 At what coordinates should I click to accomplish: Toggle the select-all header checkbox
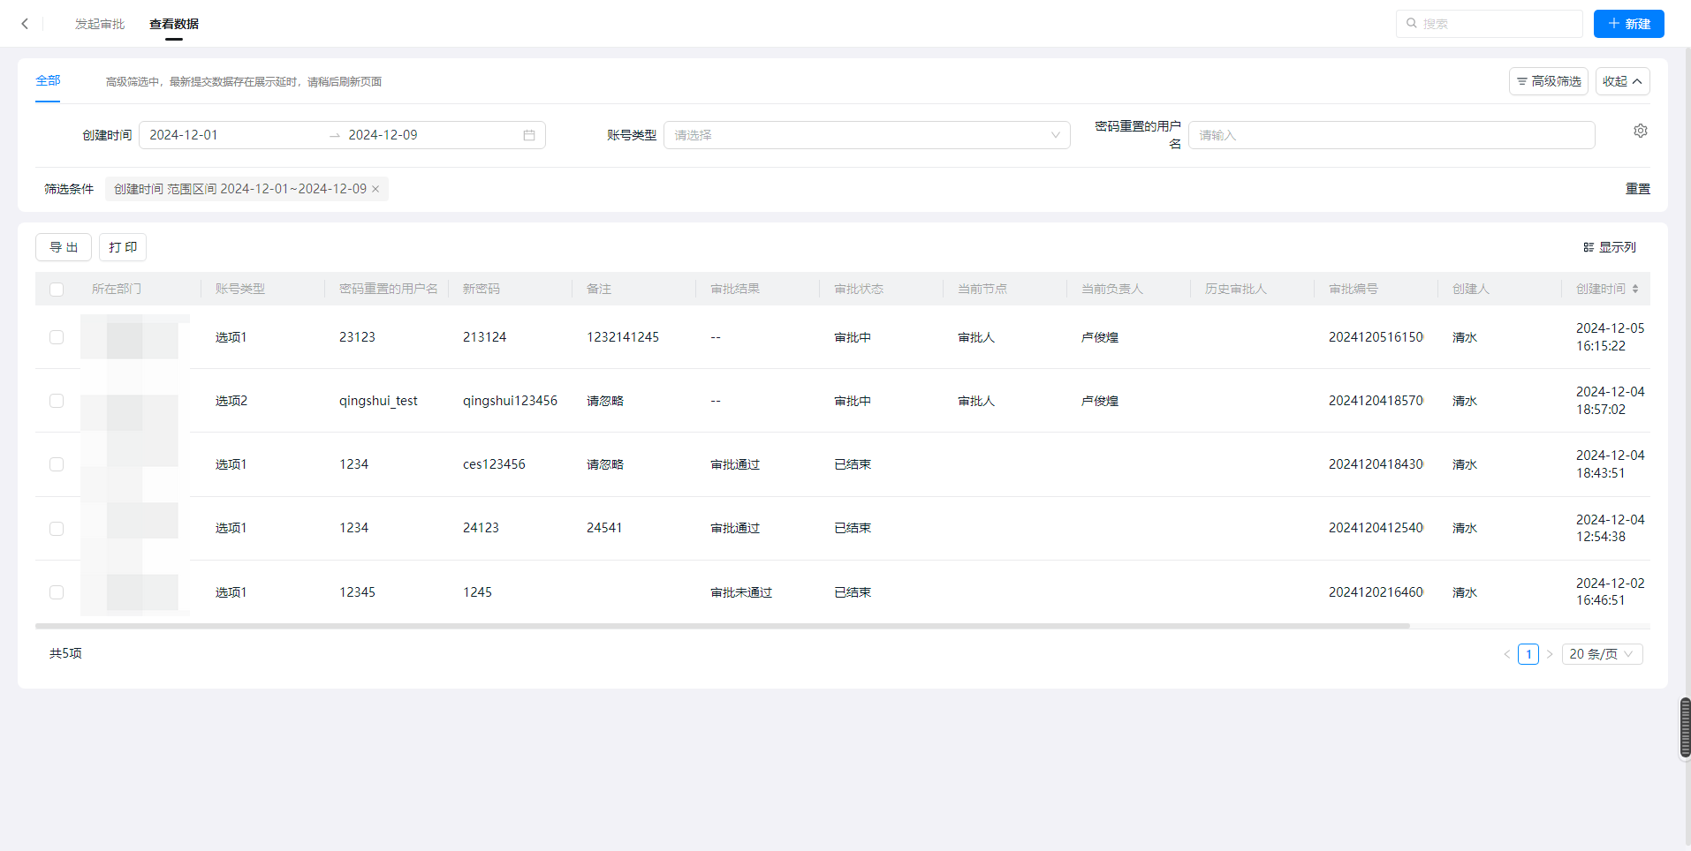click(57, 290)
